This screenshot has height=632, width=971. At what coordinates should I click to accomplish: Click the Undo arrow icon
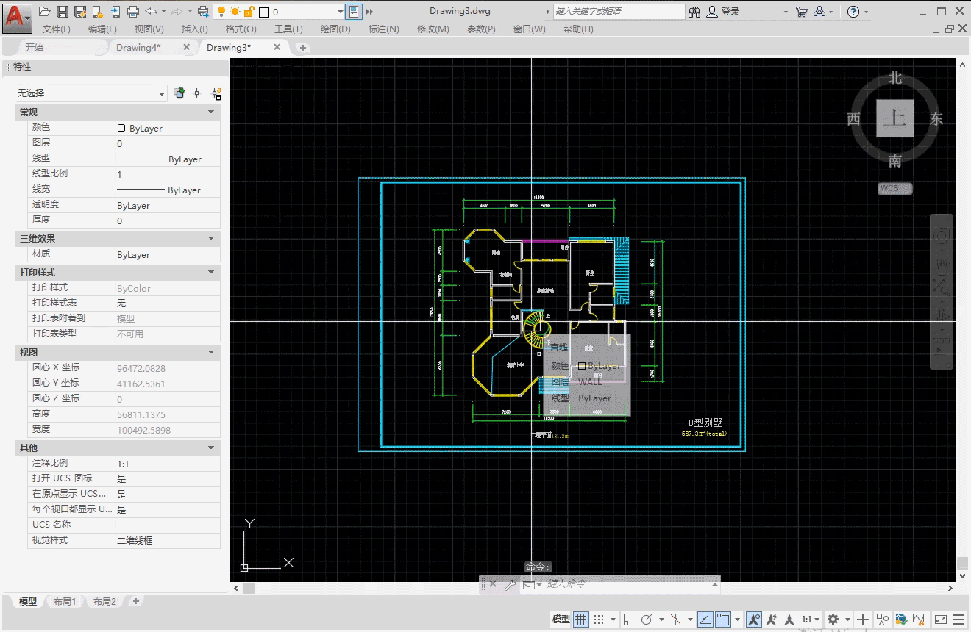click(x=151, y=12)
